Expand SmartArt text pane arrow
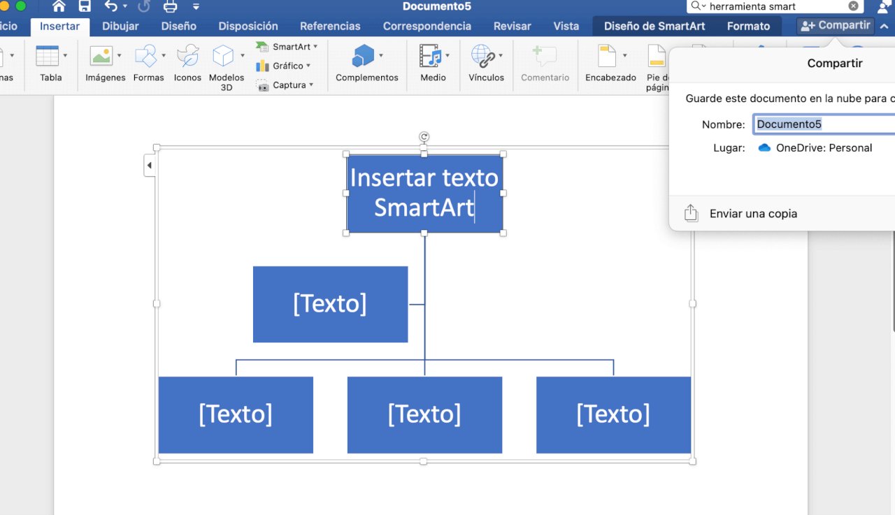This screenshot has width=895, height=515. [x=149, y=166]
